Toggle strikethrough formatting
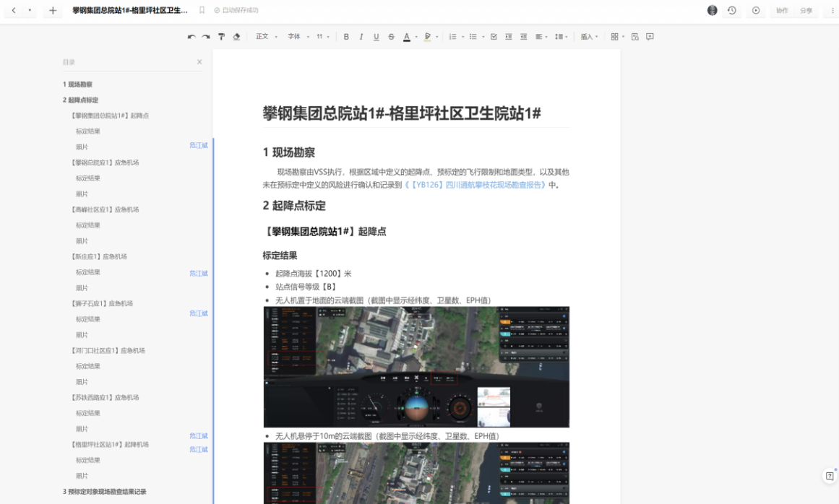 click(x=391, y=37)
